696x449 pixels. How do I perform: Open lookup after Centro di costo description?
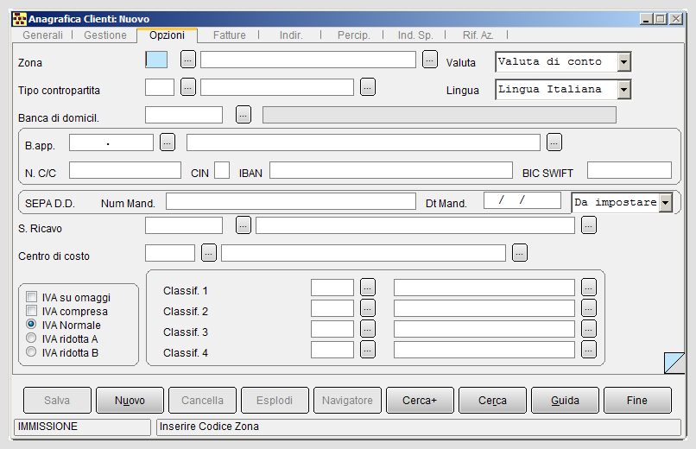[x=520, y=253]
